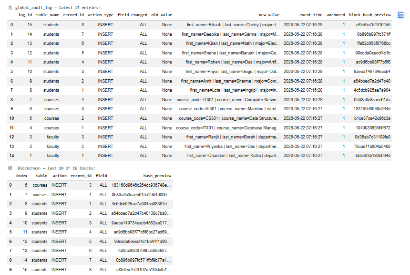This screenshot has height=275, width=410.
Task: Select hash 183160d9646c264dc936748e in Blockchain table
Action: 141,185
